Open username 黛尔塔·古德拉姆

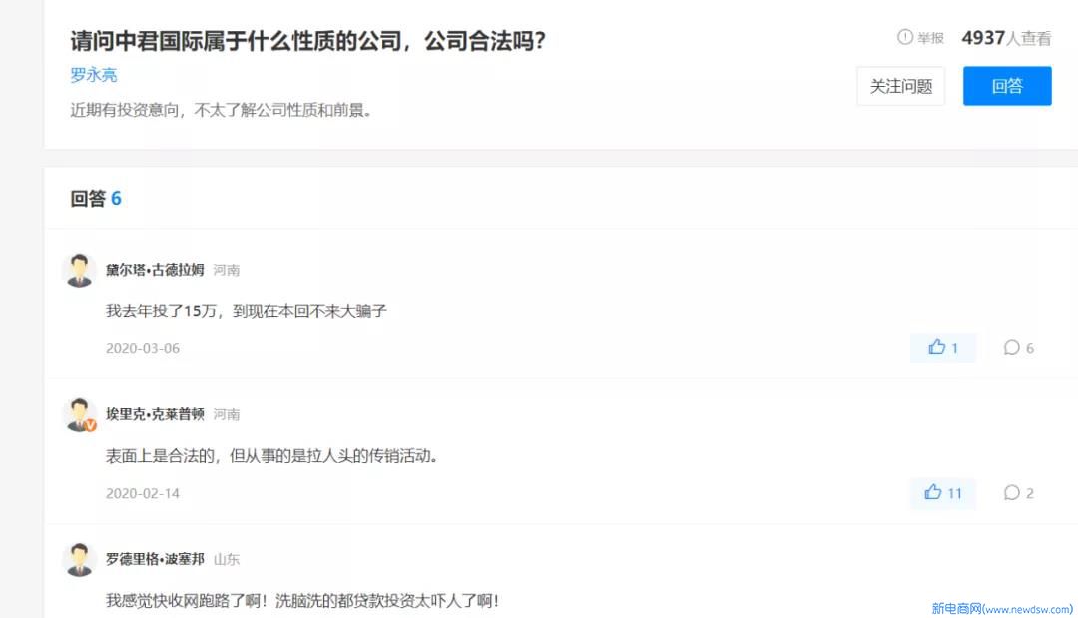pyautogui.click(x=155, y=270)
